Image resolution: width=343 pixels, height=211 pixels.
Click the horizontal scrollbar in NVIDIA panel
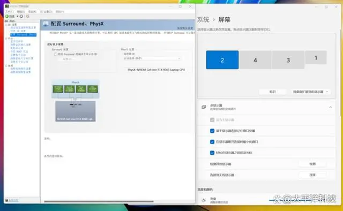(x=99, y=201)
